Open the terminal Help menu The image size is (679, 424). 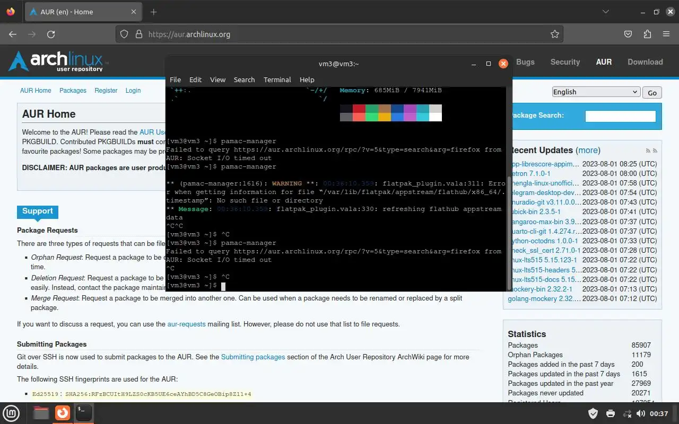click(307, 79)
